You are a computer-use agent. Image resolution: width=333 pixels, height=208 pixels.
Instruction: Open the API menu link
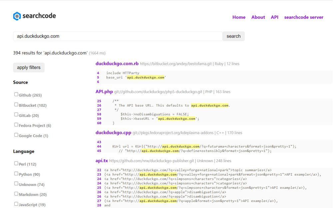point(274,17)
